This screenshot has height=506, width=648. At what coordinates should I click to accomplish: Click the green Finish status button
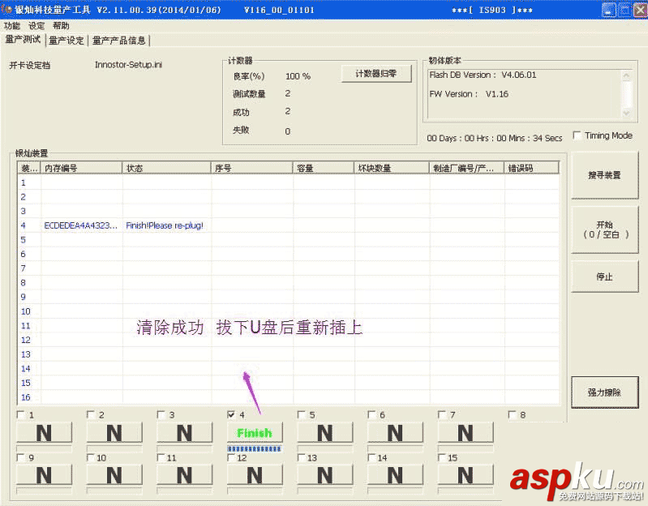click(x=255, y=432)
